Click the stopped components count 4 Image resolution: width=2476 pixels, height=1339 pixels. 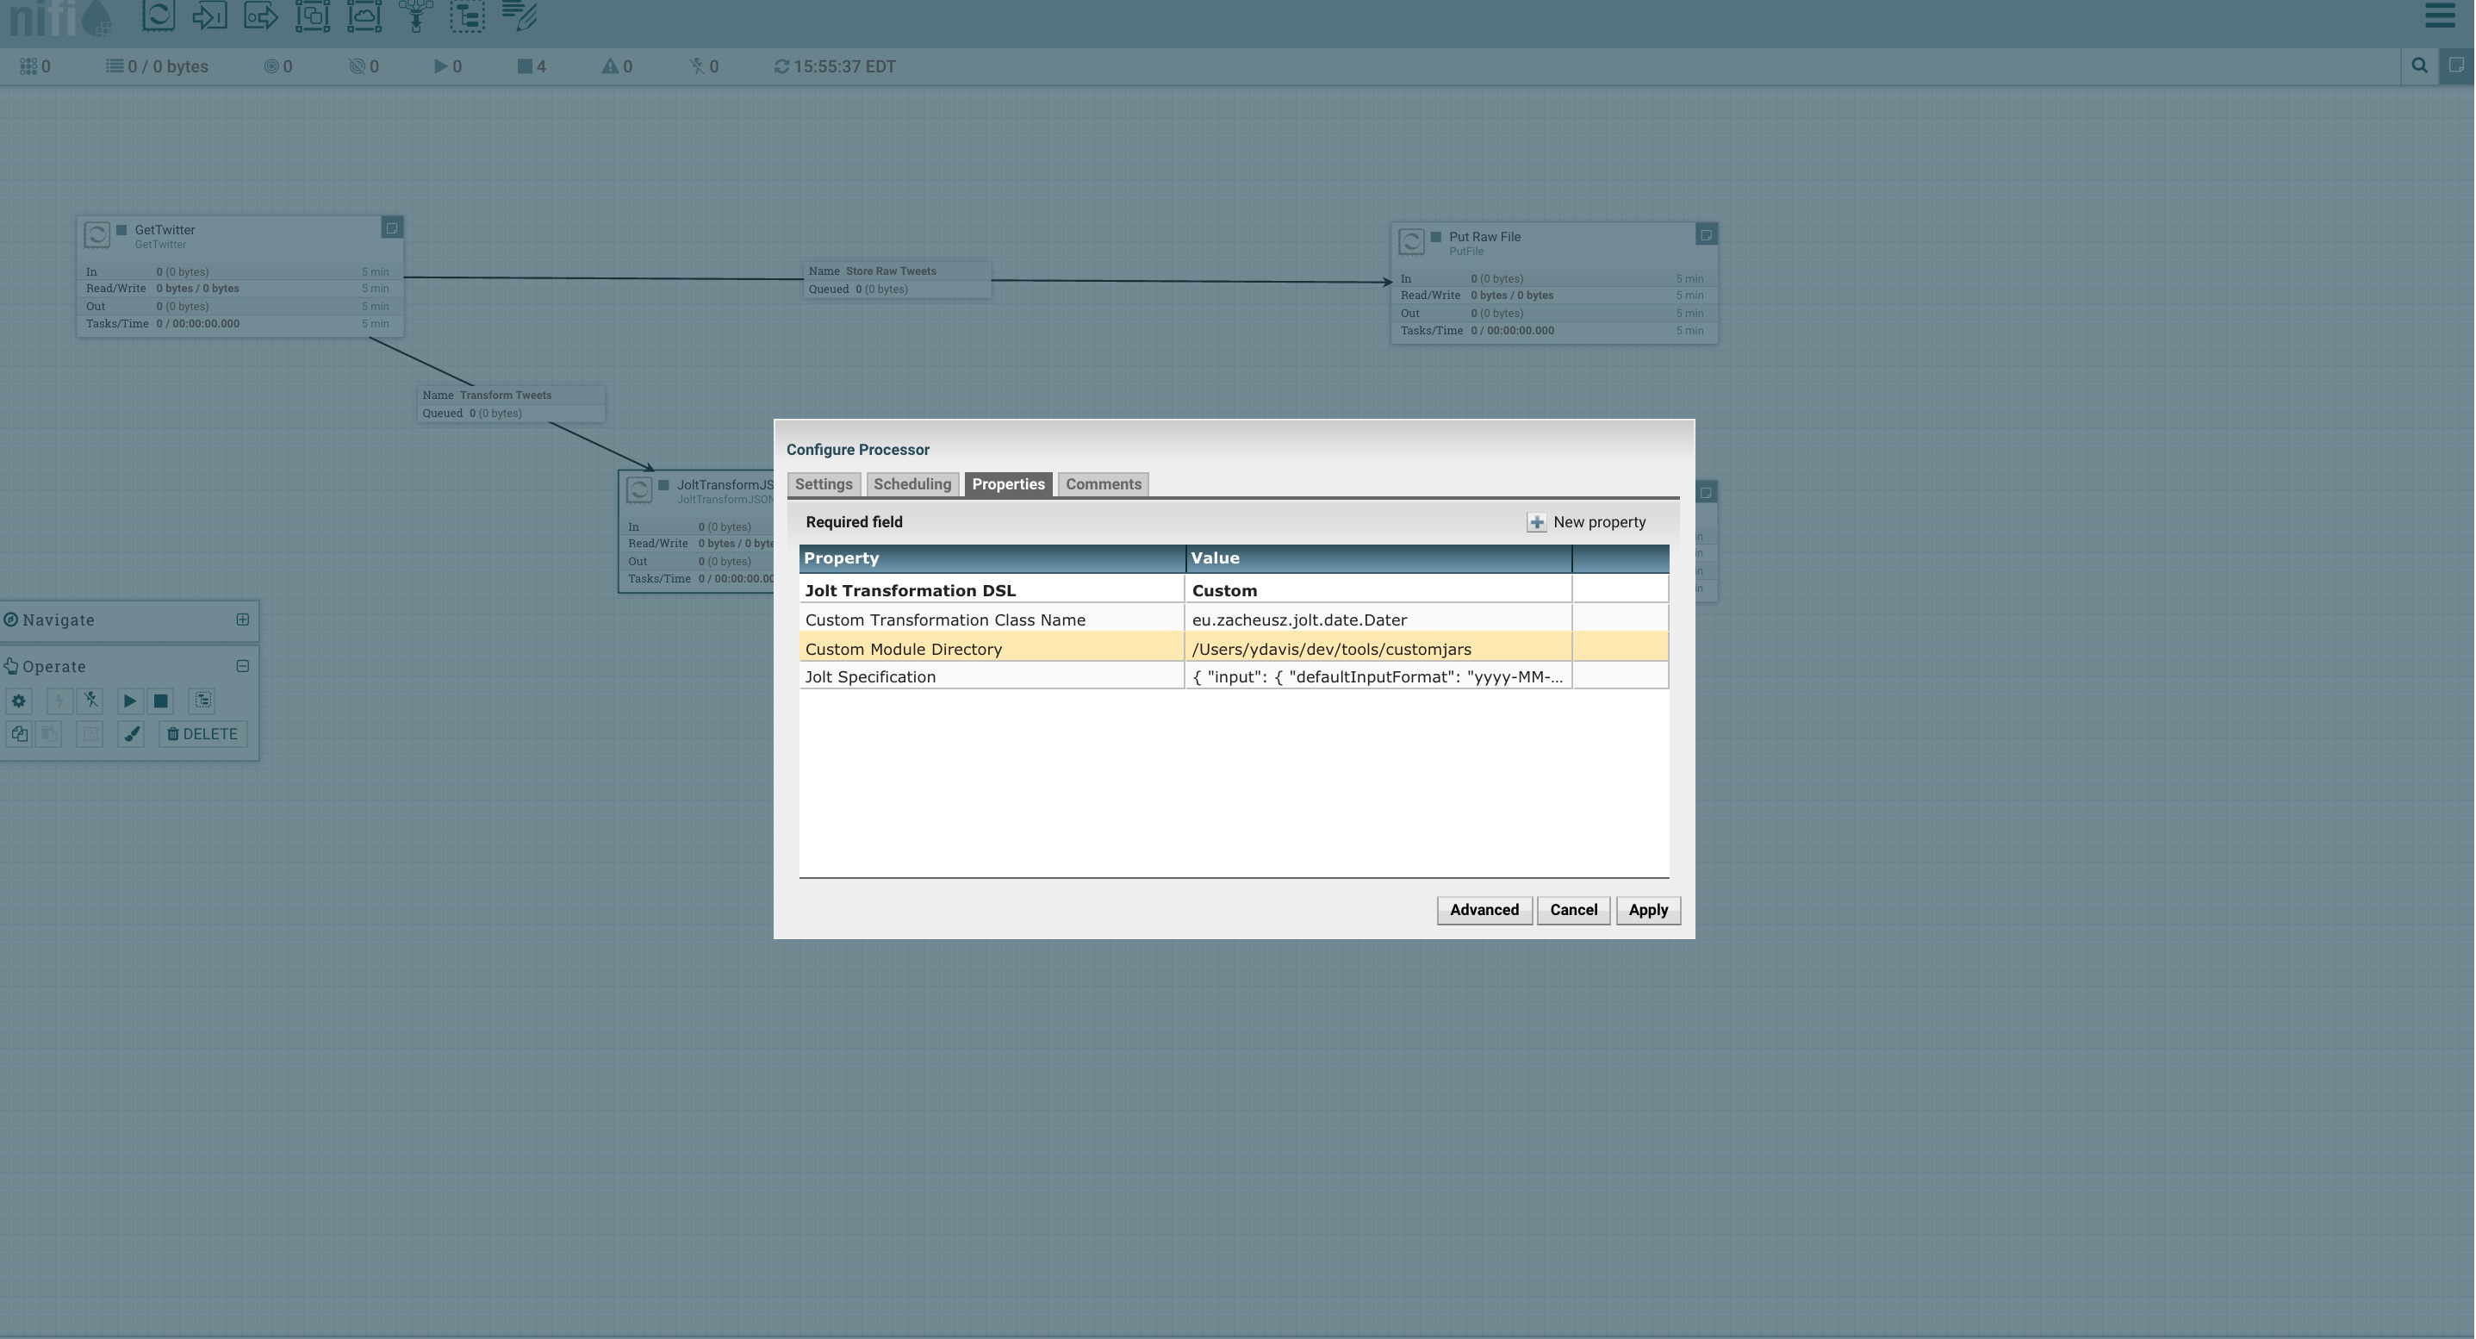[x=532, y=66]
